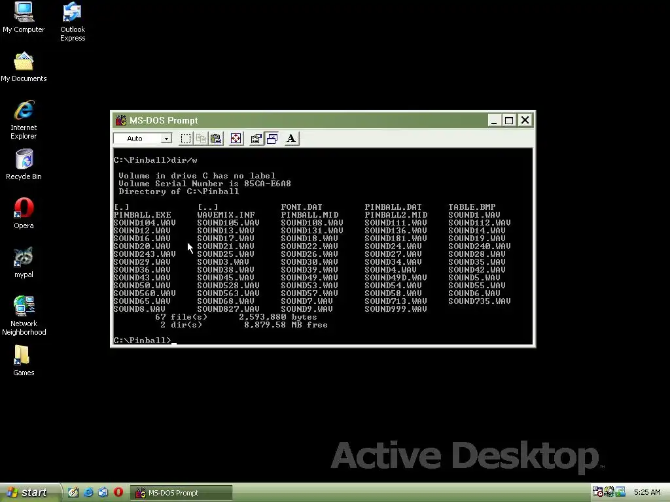The height and width of the screenshot is (502, 670).
Task: Launch Internet Explorer from the desktop
Action: pos(24,120)
